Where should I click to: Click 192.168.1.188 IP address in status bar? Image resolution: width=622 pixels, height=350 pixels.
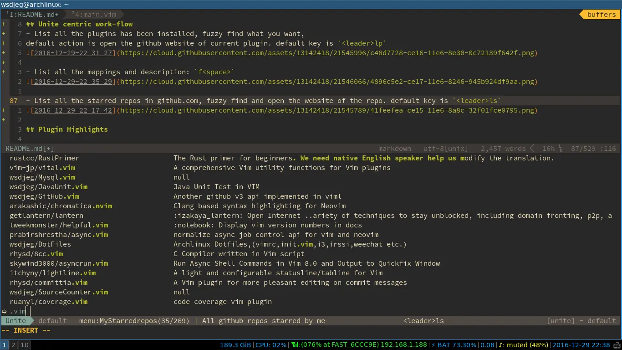coord(404,345)
